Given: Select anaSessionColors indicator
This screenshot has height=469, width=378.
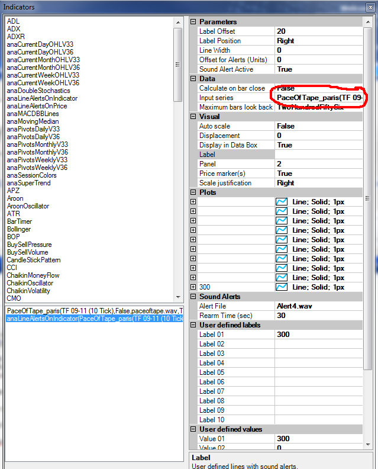Looking at the screenshot, I should 32,175.
